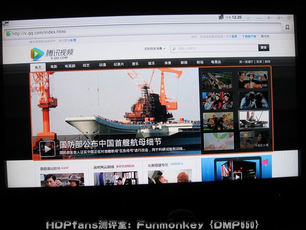
Task: Click the MOVIE thumbnail in the grid
Action: point(254,140)
